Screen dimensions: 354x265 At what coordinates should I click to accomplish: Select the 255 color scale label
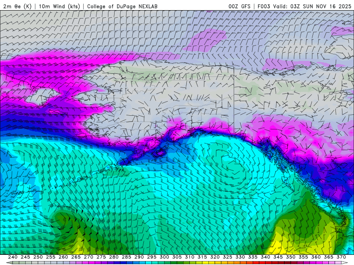50,257
